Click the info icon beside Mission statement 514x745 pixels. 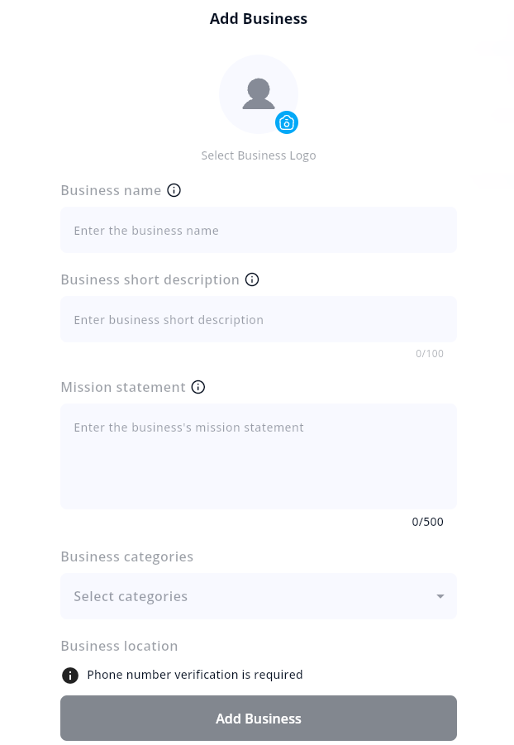click(x=198, y=387)
